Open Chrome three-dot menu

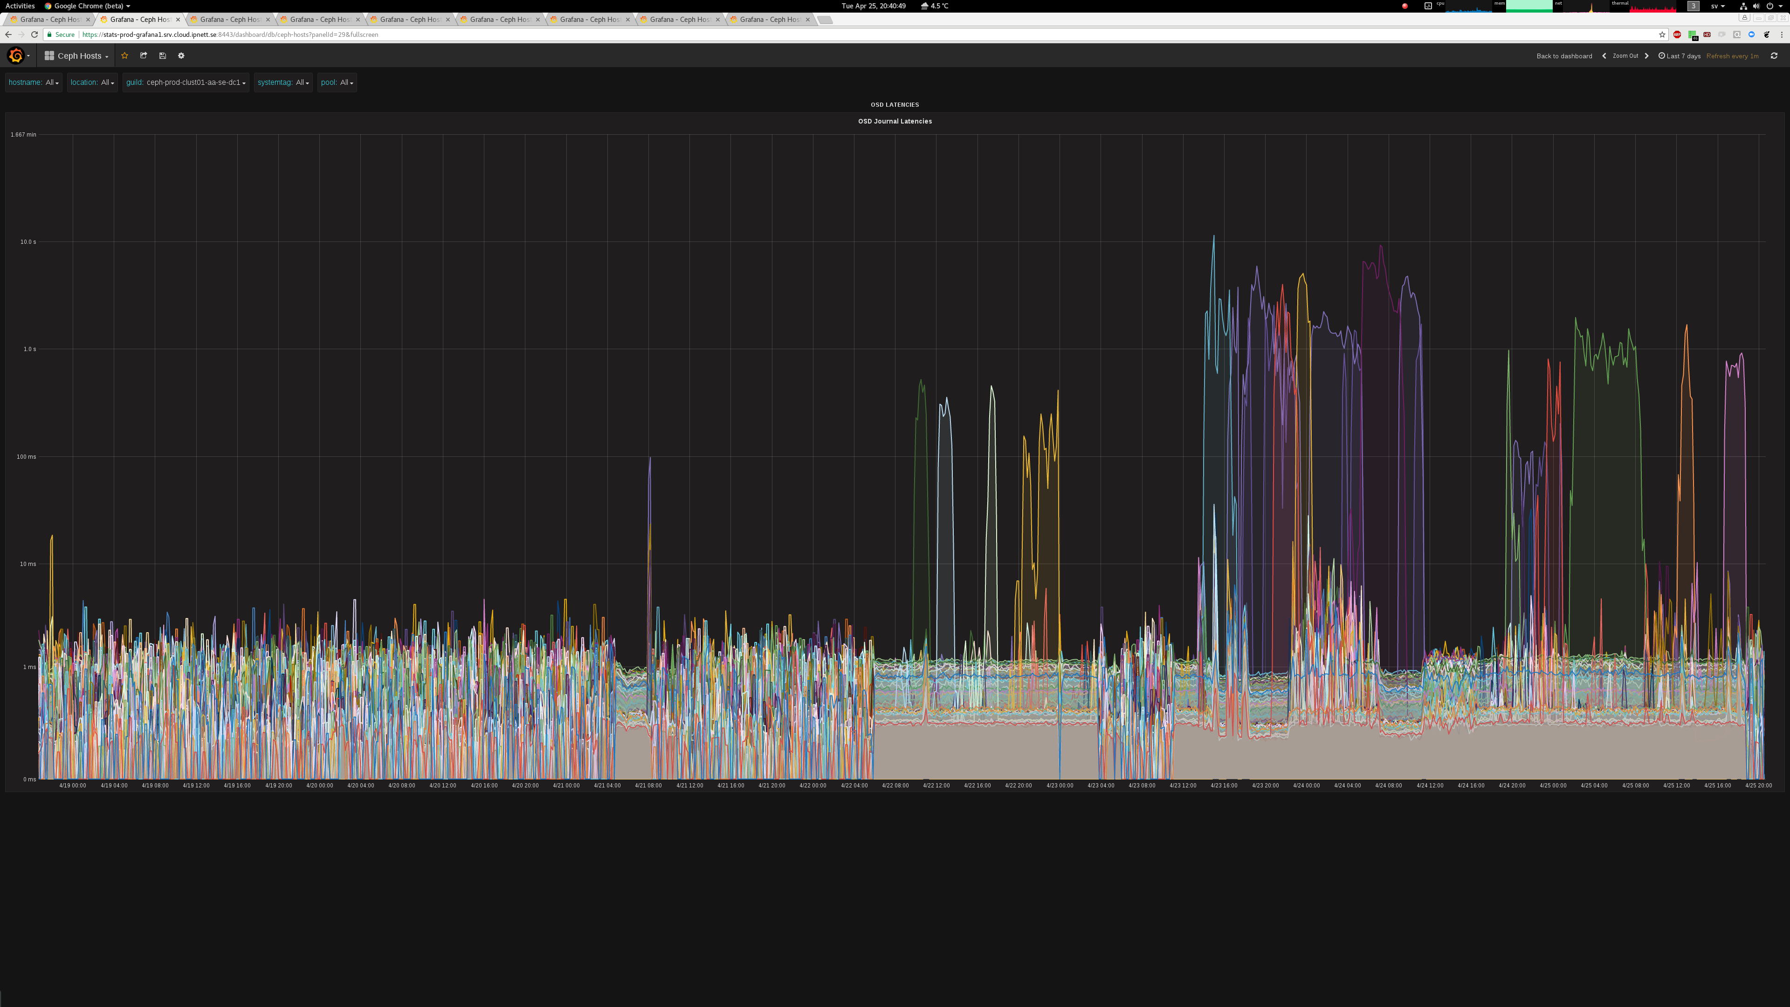1782,34
